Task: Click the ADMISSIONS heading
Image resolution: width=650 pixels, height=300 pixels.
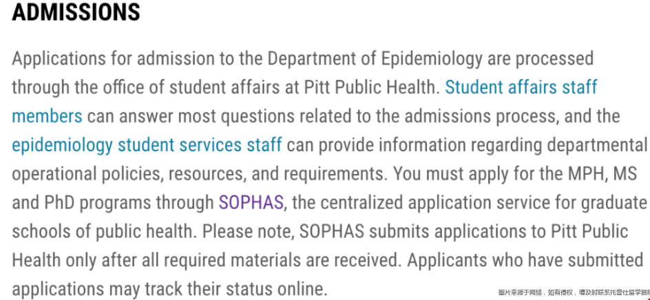Action: click(x=76, y=12)
